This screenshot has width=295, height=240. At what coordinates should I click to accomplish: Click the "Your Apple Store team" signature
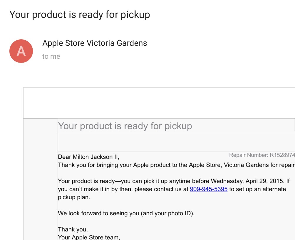(x=89, y=237)
